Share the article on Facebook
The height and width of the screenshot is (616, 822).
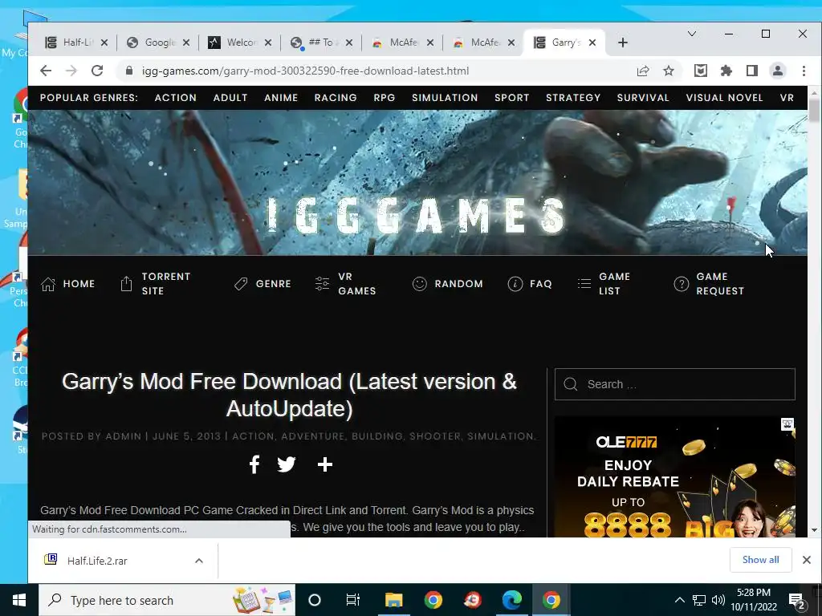click(254, 464)
